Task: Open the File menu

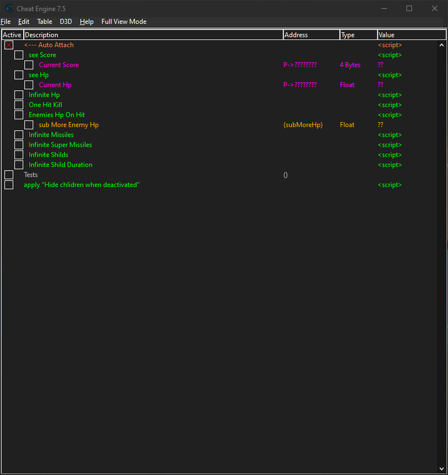Action: tap(6, 22)
